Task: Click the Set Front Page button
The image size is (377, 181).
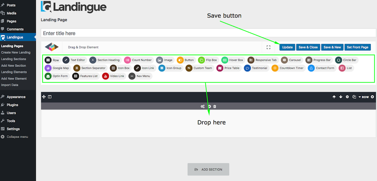Action: [x=358, y=47]
